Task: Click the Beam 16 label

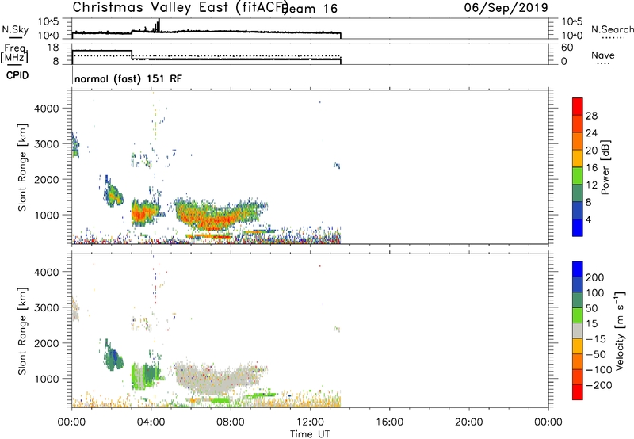Action: pyautogui.click(x=311, y=9)
